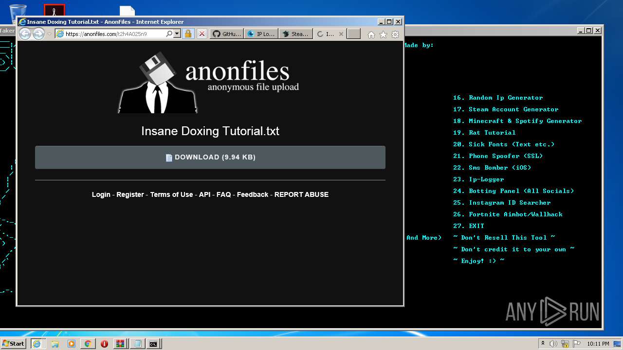
Task: Click the volume speaker tray icon
Action: point(553,344)
